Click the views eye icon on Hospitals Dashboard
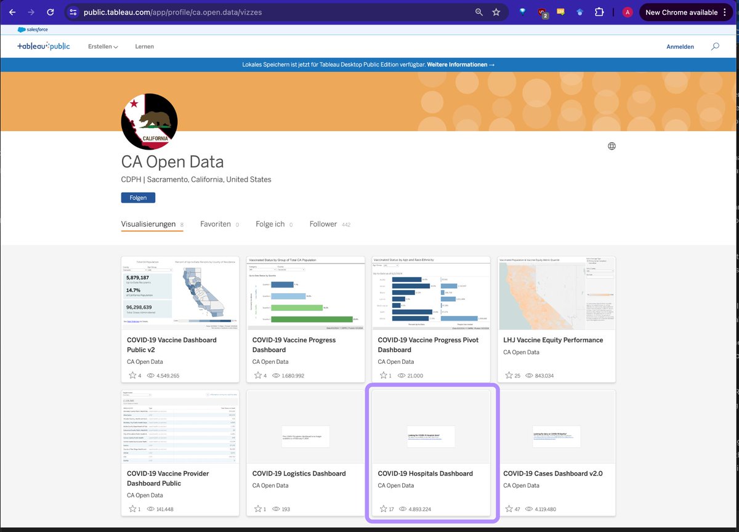The height and width of the screenshot is (532, 739). [402, 509]
